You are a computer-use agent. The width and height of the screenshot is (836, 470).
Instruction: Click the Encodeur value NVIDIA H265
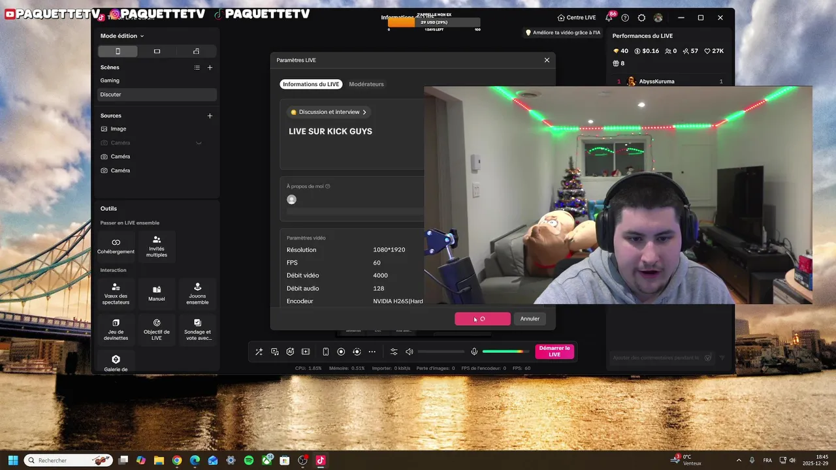(x=398, y=302)
